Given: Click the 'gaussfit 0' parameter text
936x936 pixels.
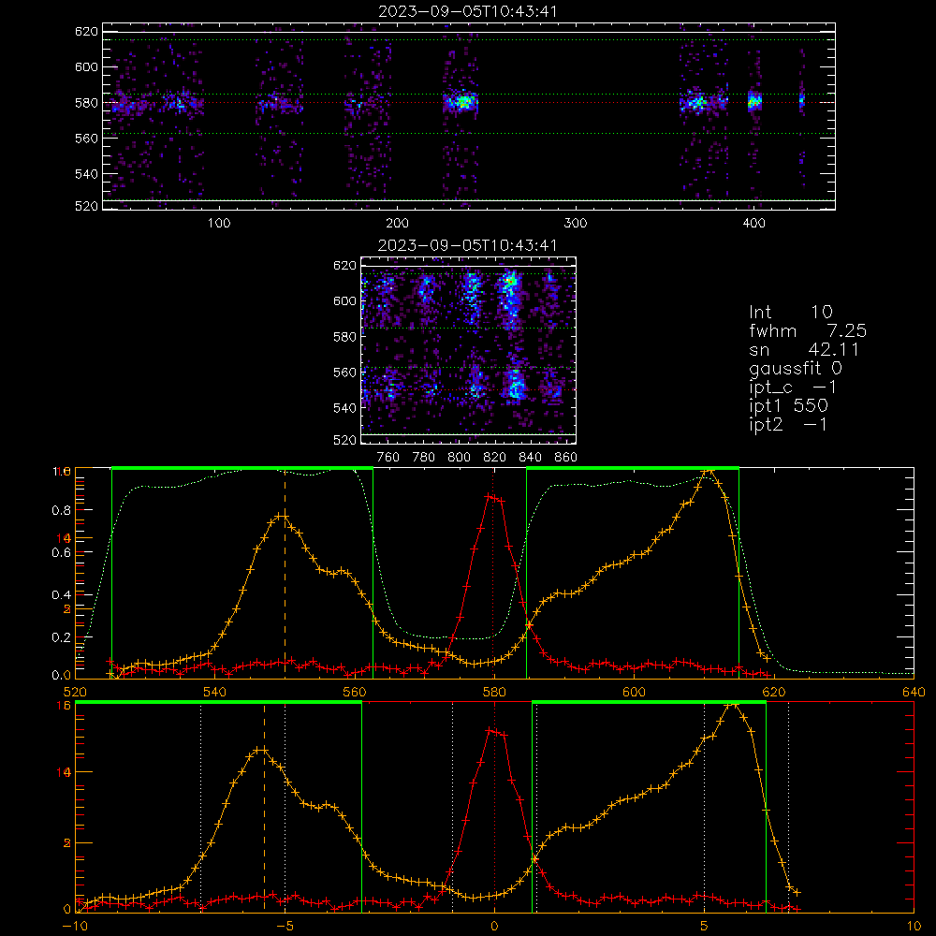Looking at the screenshot, I should tap(795, 368).
